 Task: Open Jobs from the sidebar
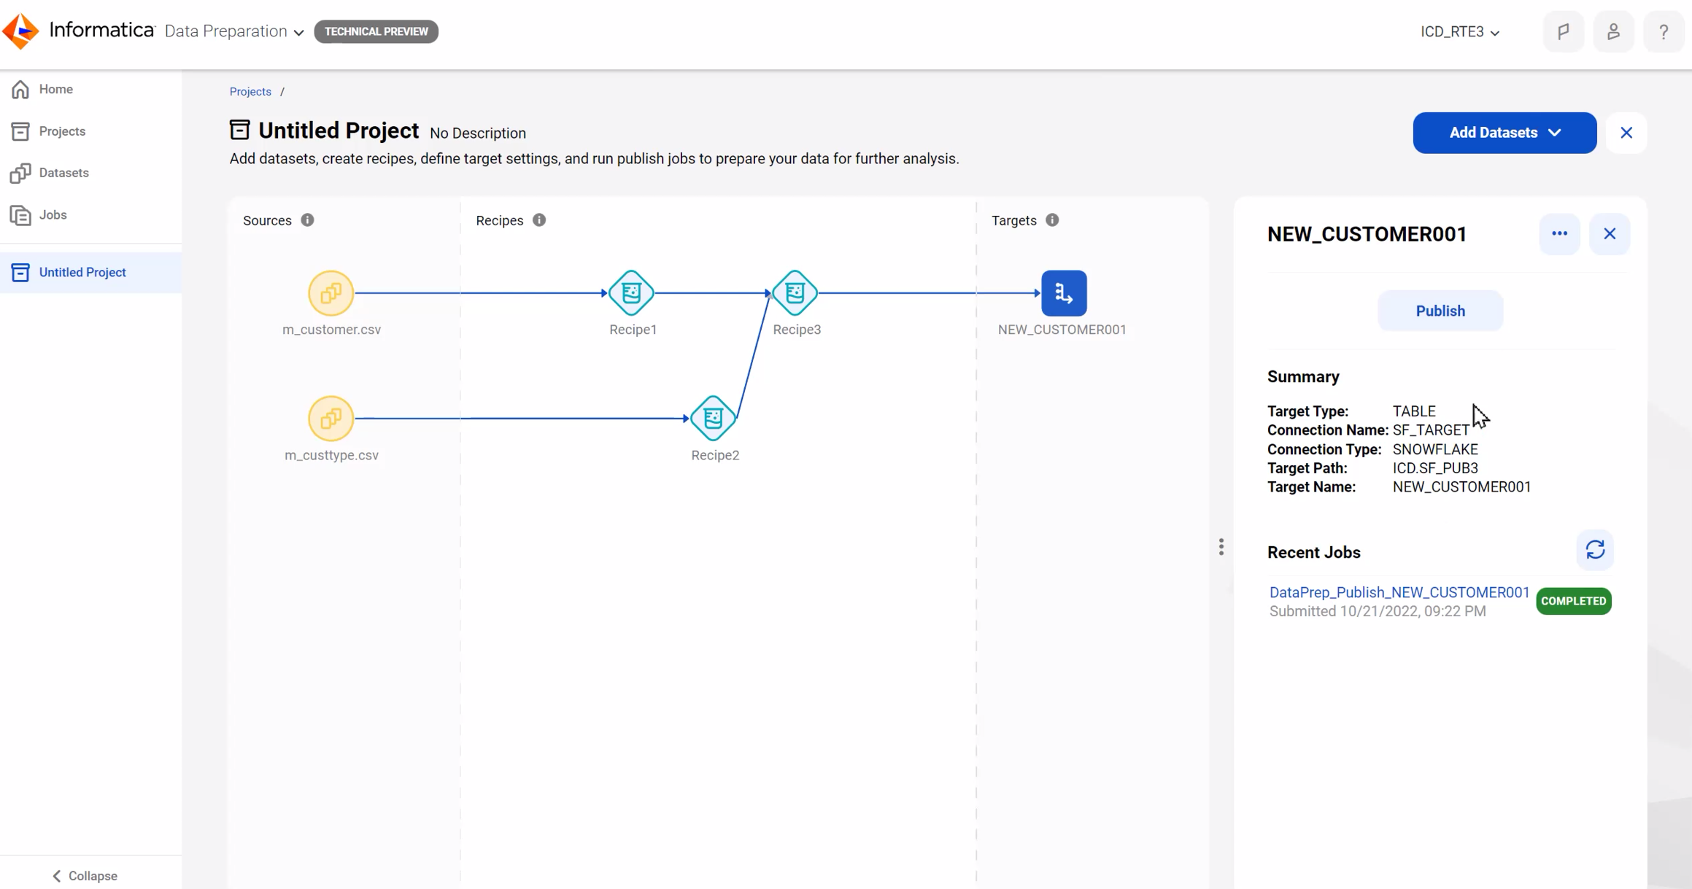point(53,215)
